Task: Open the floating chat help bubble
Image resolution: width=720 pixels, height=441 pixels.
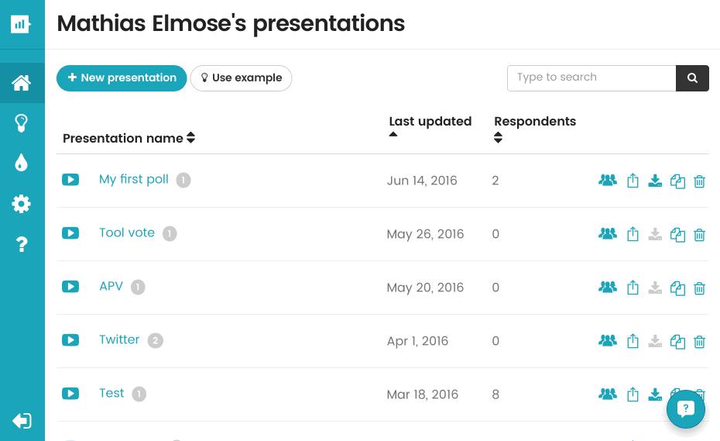Action: (686, 408)
